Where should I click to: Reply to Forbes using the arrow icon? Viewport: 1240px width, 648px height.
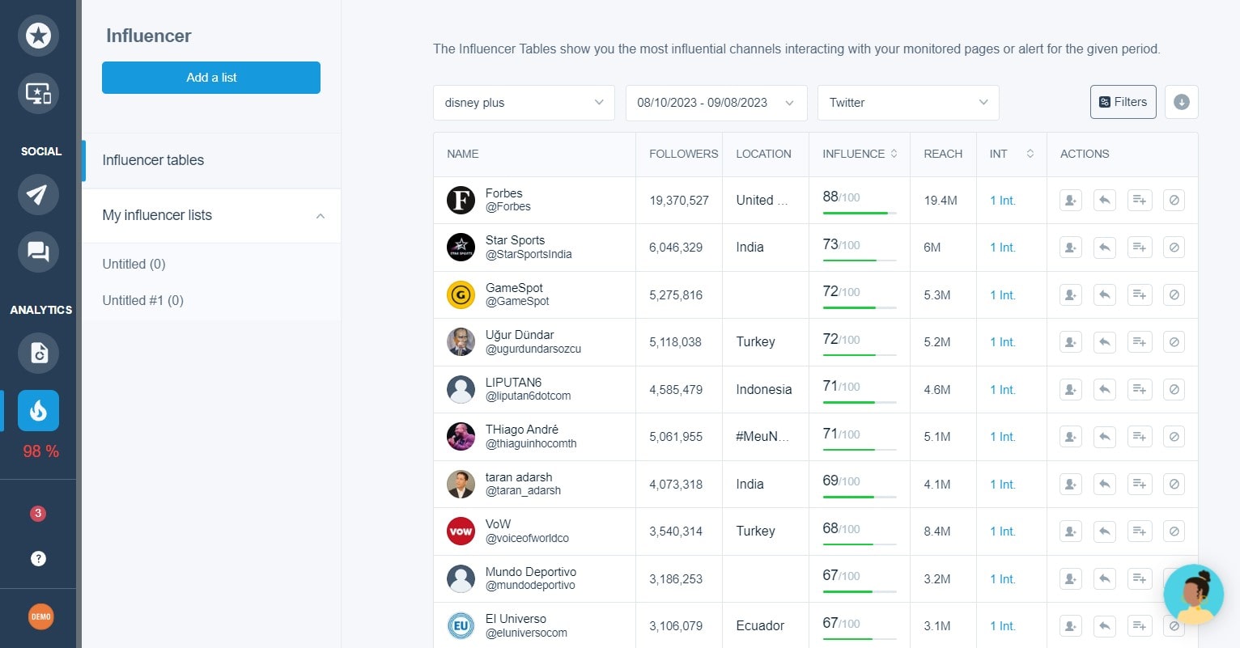click(1105, 200)
